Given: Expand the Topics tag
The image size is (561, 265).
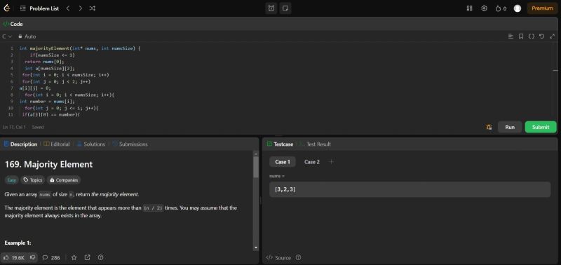Looking at the screenshot, I should 32,180.
